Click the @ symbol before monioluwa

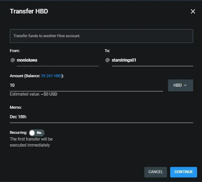click(x=13, y=60)
